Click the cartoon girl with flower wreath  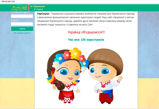[x=68, y=75]
